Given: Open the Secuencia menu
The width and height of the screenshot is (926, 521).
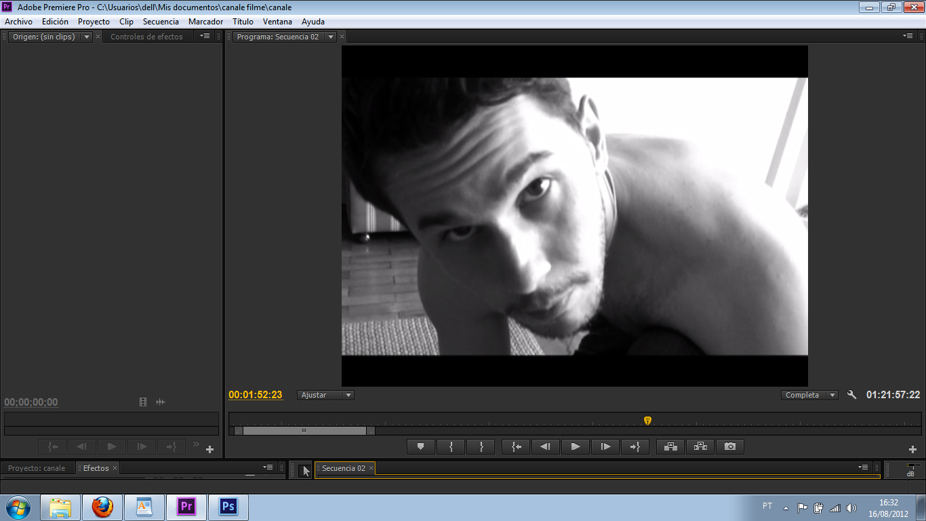Looking at the screenshot, I should tap(161, 22).
